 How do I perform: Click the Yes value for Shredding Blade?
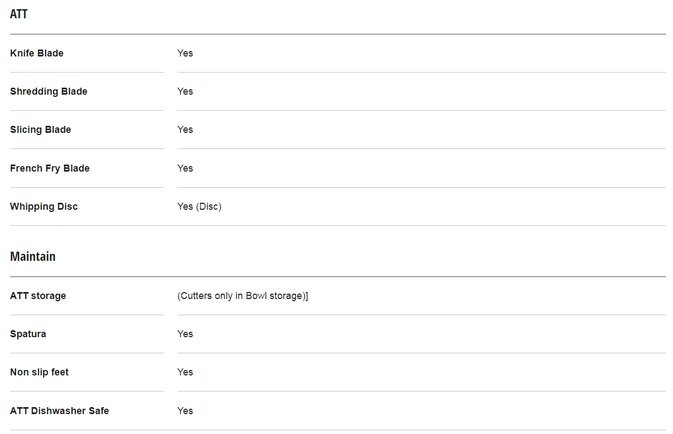pyautogui.click(x=185, y=91)
